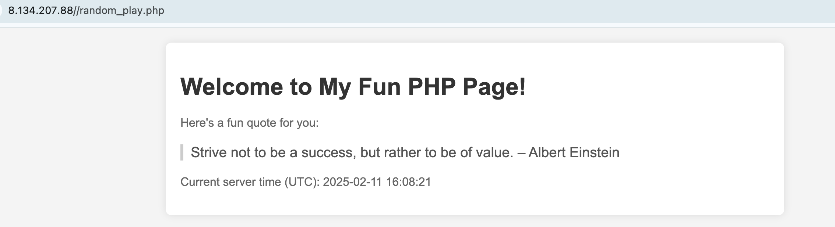Click the word "Strive" starting the quote
835x227 pixels.
coord(208,152)
